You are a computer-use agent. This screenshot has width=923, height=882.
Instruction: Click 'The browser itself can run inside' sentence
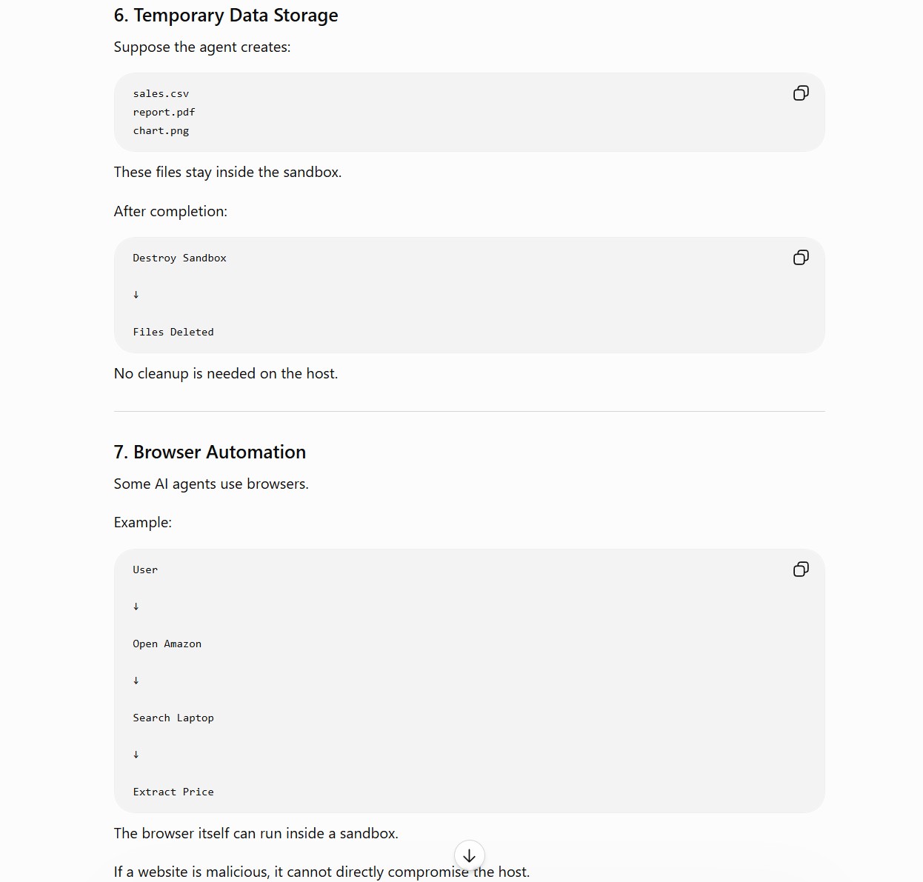(x=256, y=834)
